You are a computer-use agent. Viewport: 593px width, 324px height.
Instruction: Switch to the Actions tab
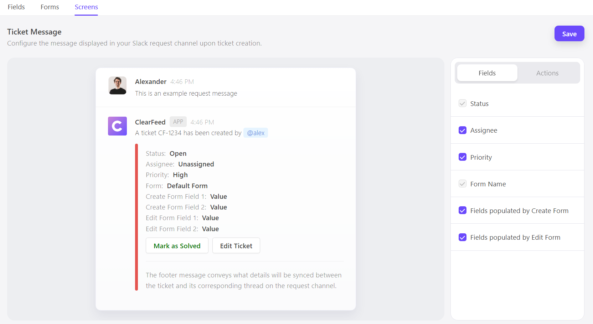click(x=547, y=73)
